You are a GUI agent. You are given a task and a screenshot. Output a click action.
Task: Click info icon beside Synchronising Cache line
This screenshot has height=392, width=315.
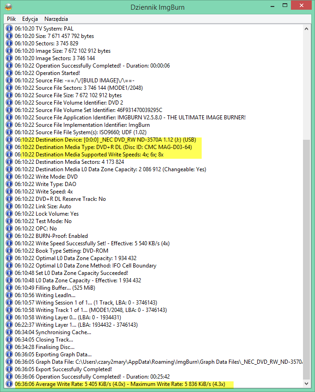[x=9, y=332]
